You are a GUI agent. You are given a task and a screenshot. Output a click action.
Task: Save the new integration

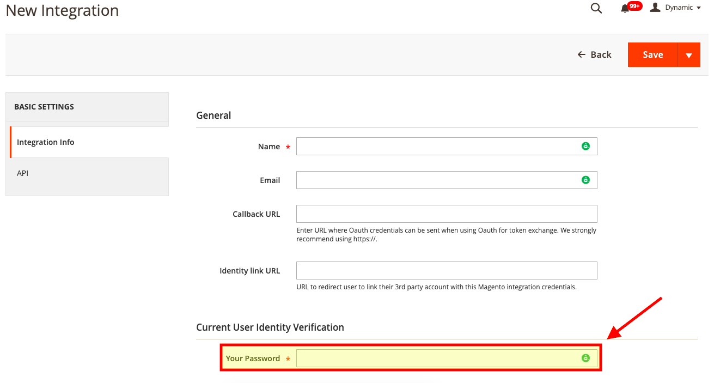pyautogui.click(x=652, y=55)
